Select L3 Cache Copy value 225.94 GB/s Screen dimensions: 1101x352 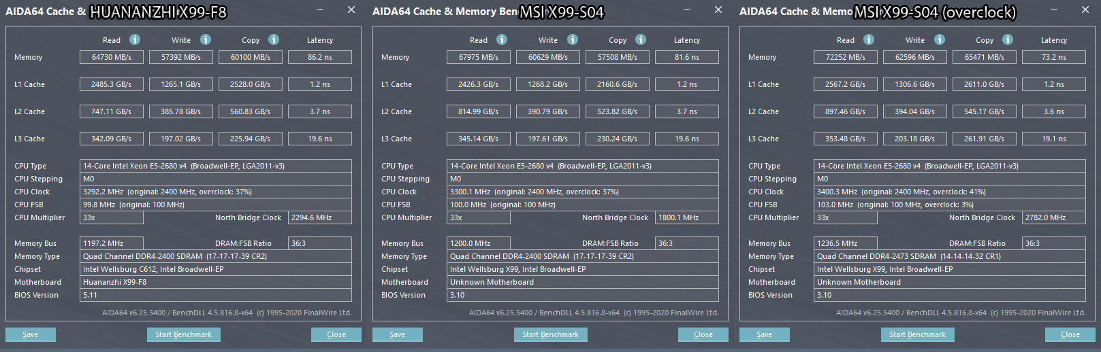click(x=251, y=139)
